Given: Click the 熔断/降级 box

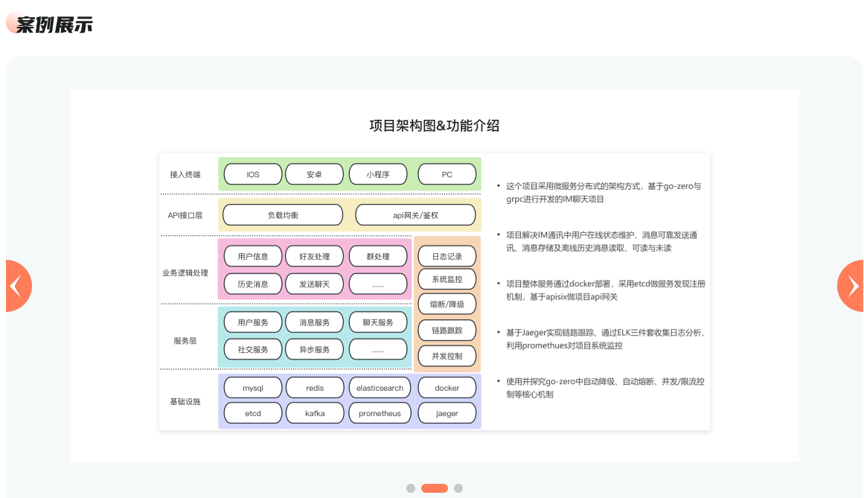Looking at the screenshot, I should tap(447, 304).
